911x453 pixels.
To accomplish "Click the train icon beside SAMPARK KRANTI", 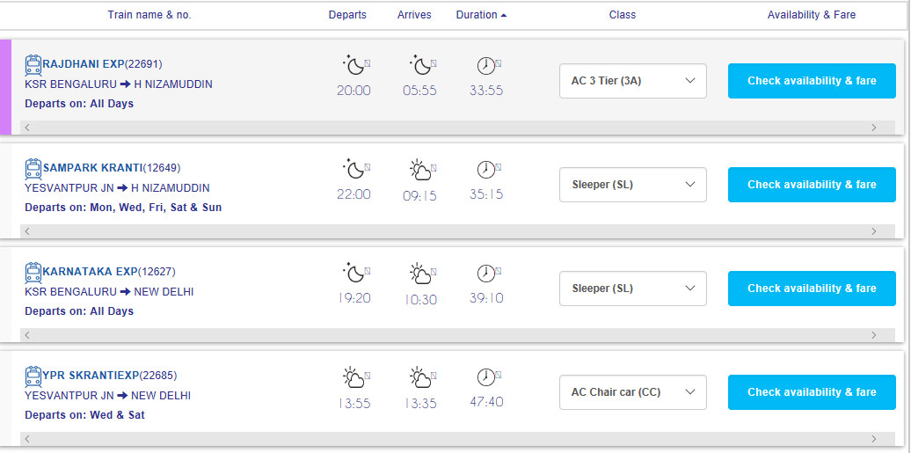I will (x=33, y=169).
